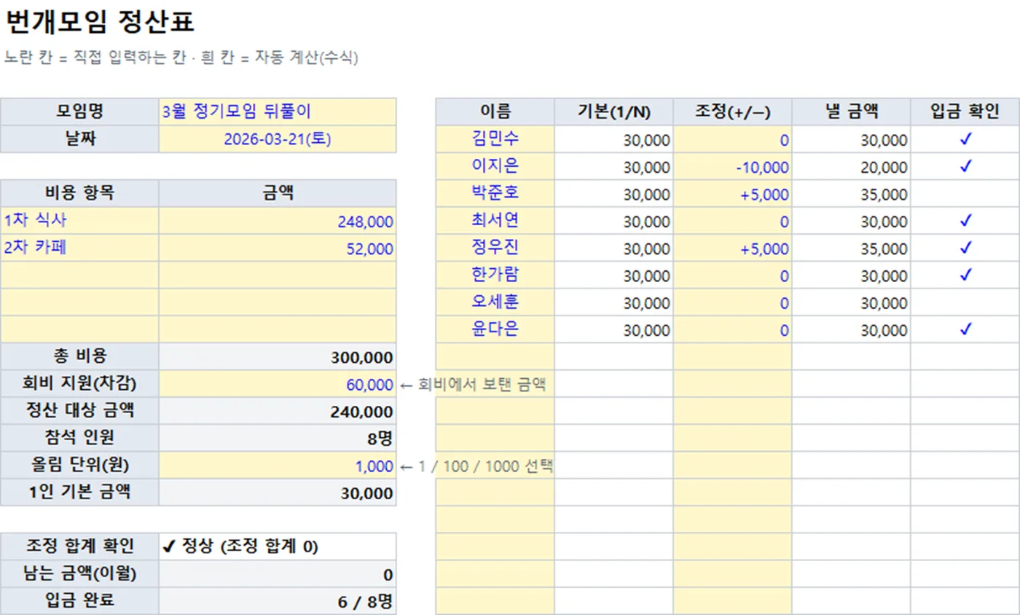Click 이지은's 낼 금액 value 20,000

852,167
